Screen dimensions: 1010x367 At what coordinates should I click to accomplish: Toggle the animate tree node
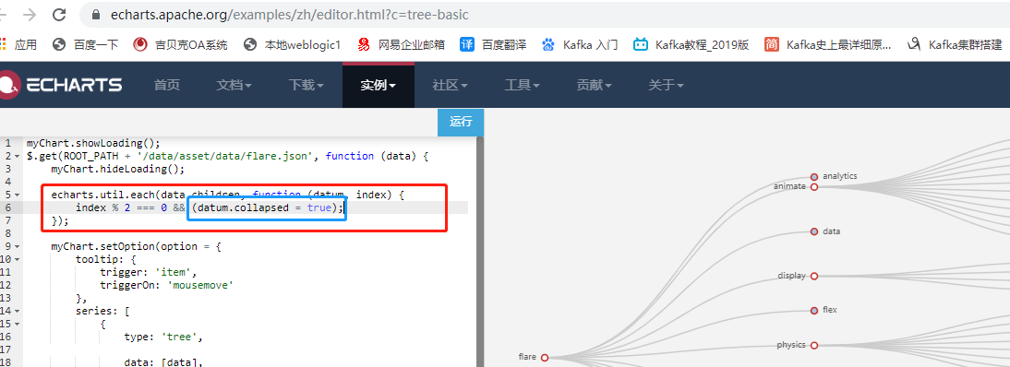814,186
